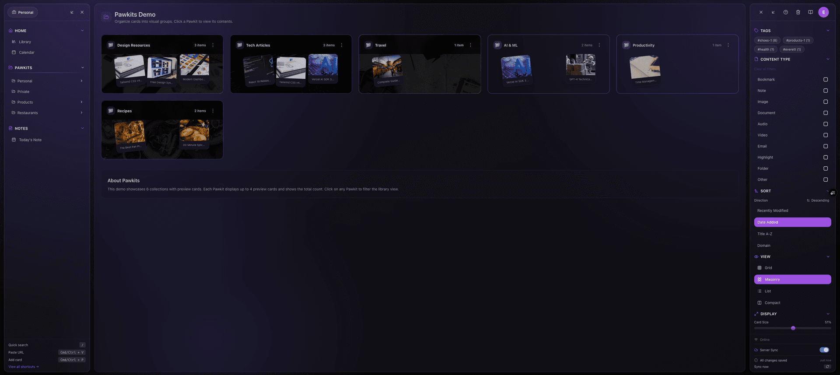Adjust the Card Size slider handle
The image size is (840, 375).
click(793, 328)
